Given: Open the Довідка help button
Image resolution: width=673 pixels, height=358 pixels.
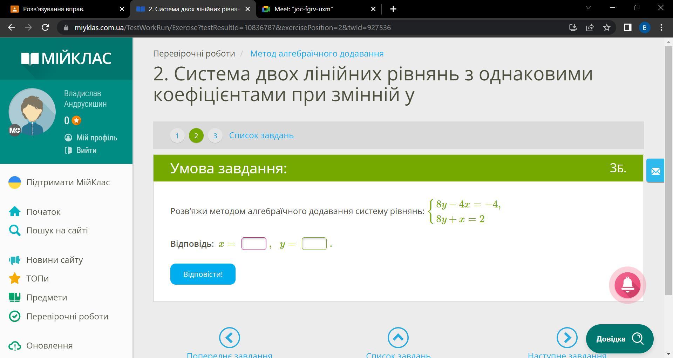Looking at the screenshot, I should 620,339.
